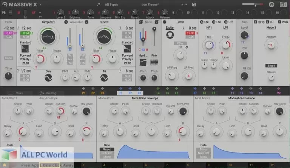290x168 pixels.
Task: Open the X DExp insert slot
Action: click(x=259, y=22)
